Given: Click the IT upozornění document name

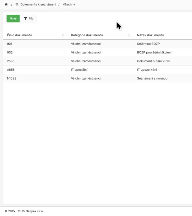Looking at the screenshot, I should [x=147, y=70].
